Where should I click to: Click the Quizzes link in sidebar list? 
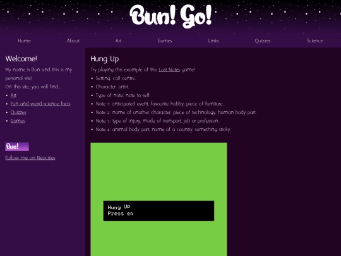point(18,113)
